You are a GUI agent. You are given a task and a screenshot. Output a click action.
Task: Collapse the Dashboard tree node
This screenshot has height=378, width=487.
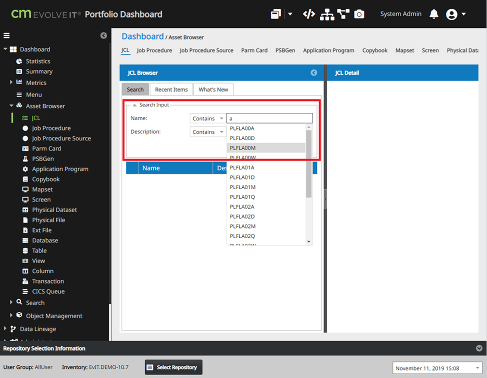(5, 49)
